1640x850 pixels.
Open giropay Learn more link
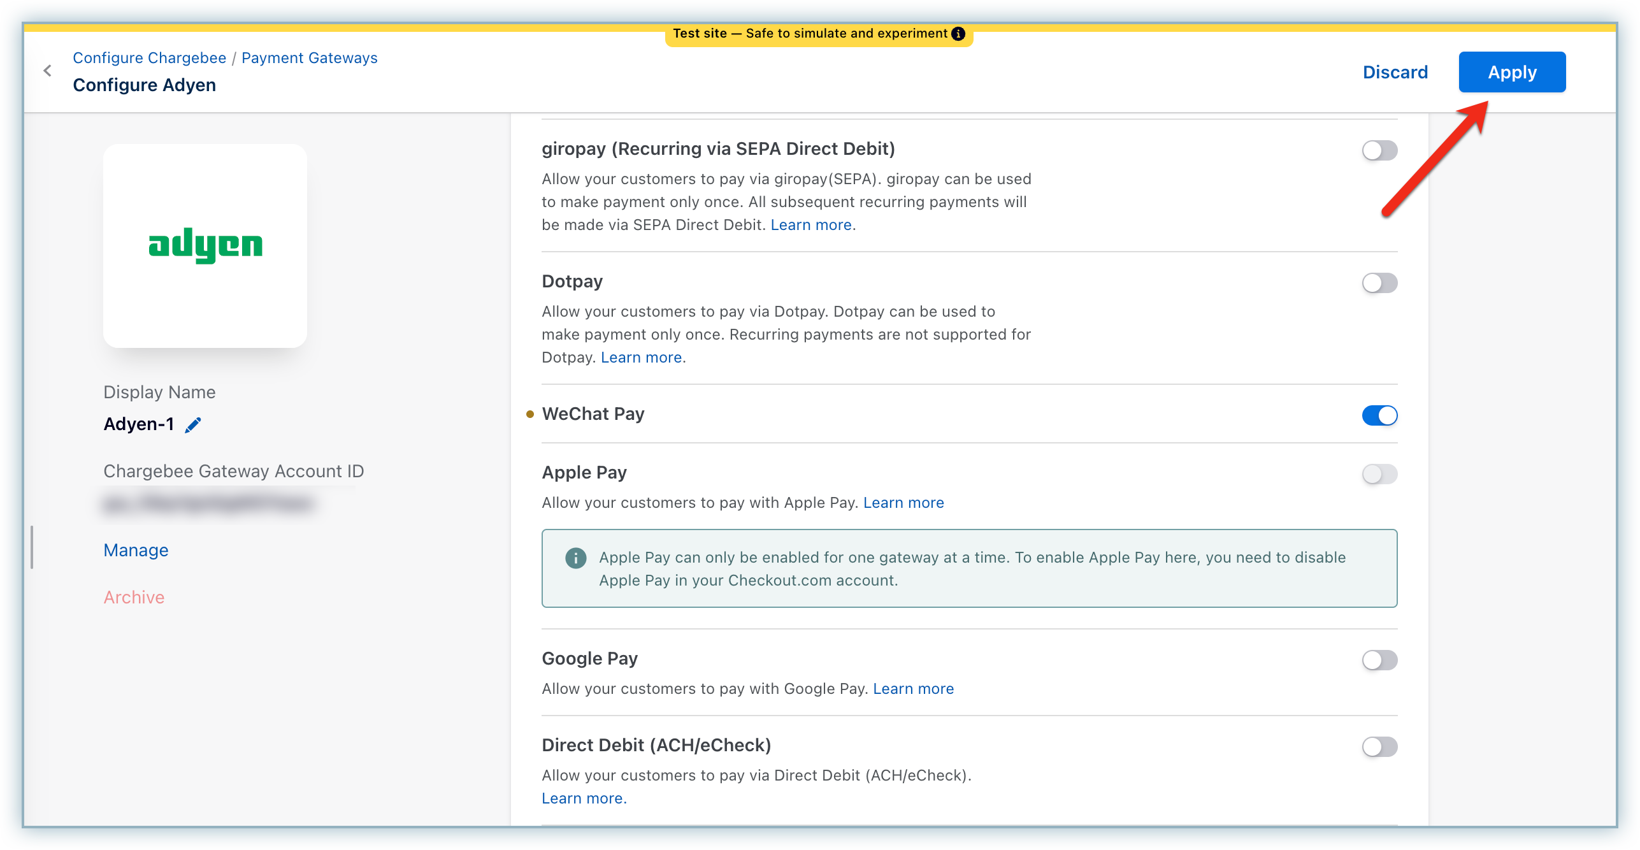(x=810, y=225)
